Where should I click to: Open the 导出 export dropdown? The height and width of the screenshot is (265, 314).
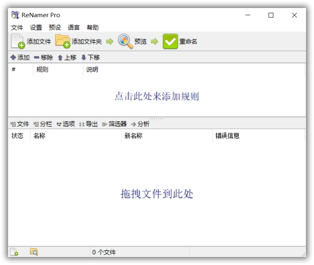88,124
